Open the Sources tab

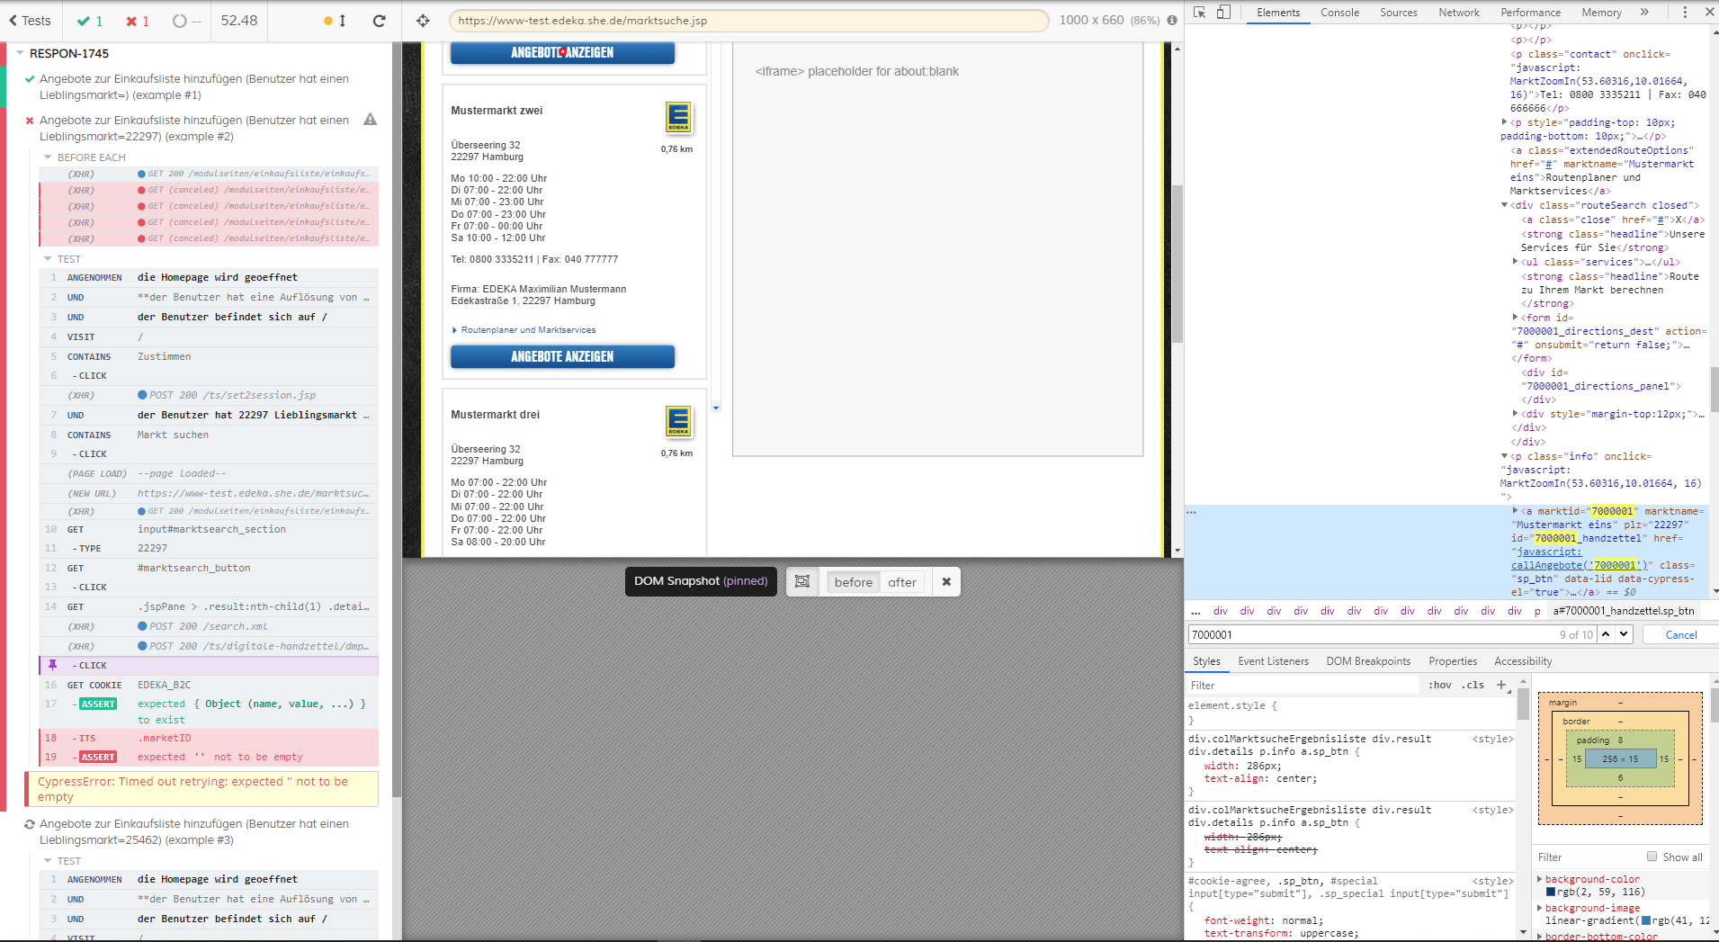coord(1399,13)
